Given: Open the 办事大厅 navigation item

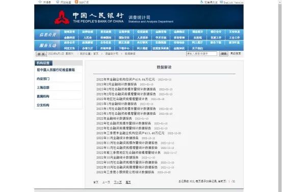Looking at the screenshot, I should pyautogui.click(x=88, y=48).
